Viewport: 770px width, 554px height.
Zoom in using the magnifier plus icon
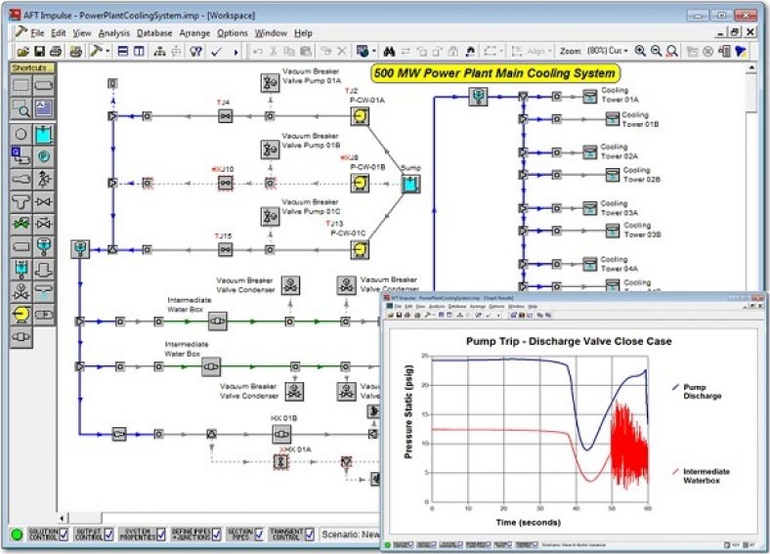[640, 51]
